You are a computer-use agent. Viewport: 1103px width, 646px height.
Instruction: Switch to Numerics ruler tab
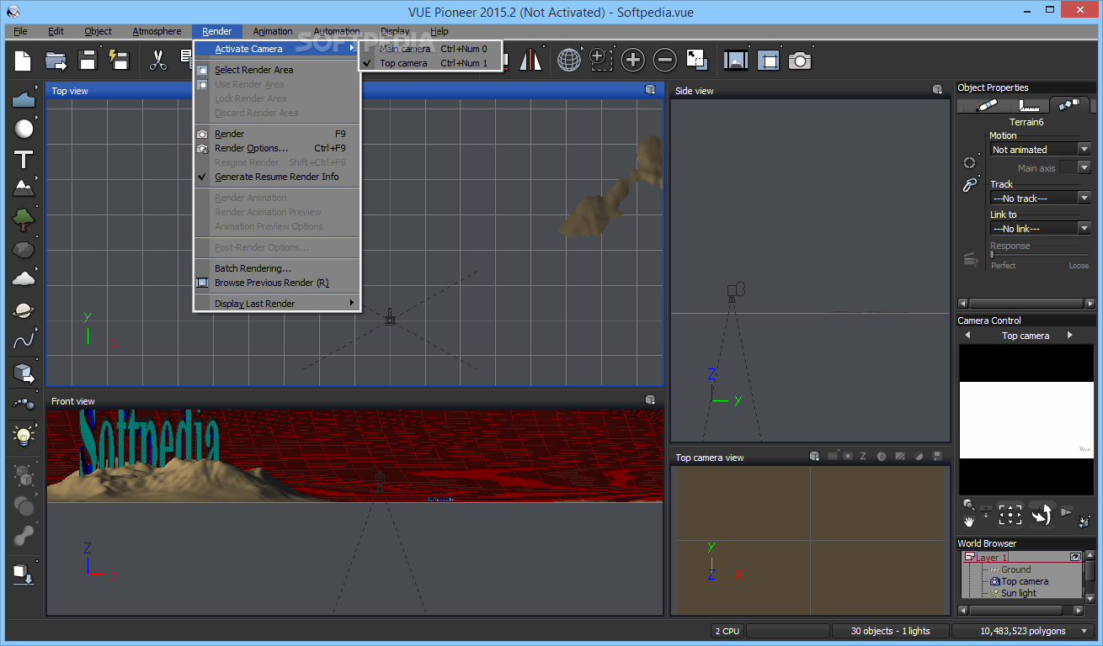tap(1028, 104)
